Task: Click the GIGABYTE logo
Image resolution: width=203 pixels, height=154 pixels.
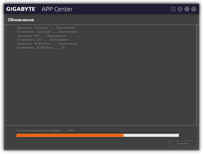Action: click(21, 9)
